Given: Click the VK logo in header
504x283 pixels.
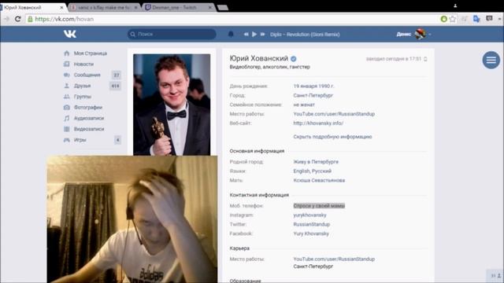Looking at the screenshot, I should (x=70, y=34).
